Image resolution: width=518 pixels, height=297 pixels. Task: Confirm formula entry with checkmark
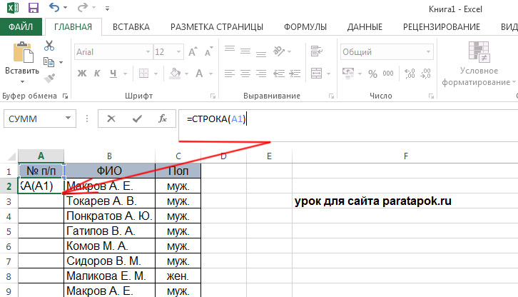137,119
